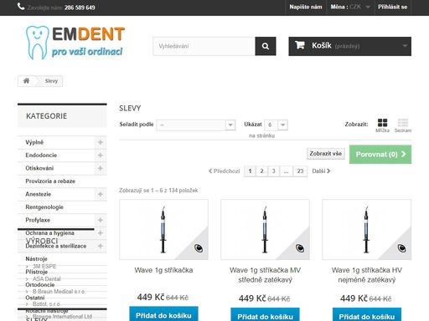Open the Měna currency dropdown
Screen dimensions: 429x321
click(350, 7)
